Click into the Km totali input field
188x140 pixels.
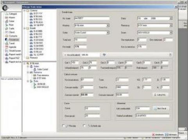pos(81,47)
